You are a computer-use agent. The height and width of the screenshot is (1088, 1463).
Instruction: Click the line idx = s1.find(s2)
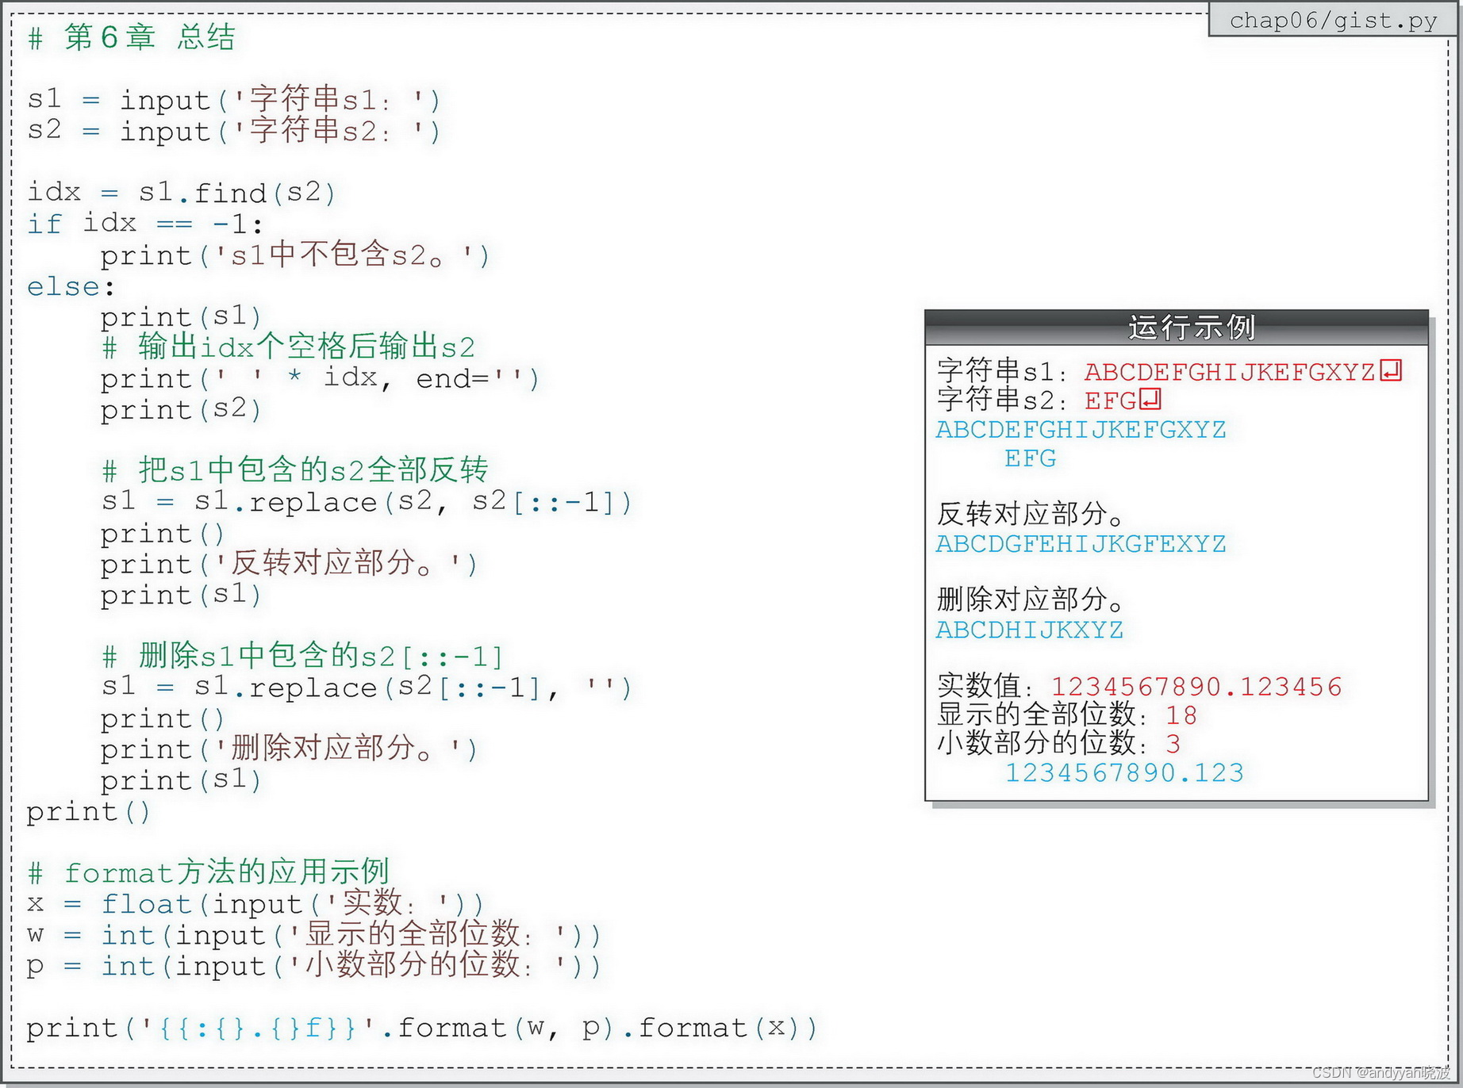182,192
